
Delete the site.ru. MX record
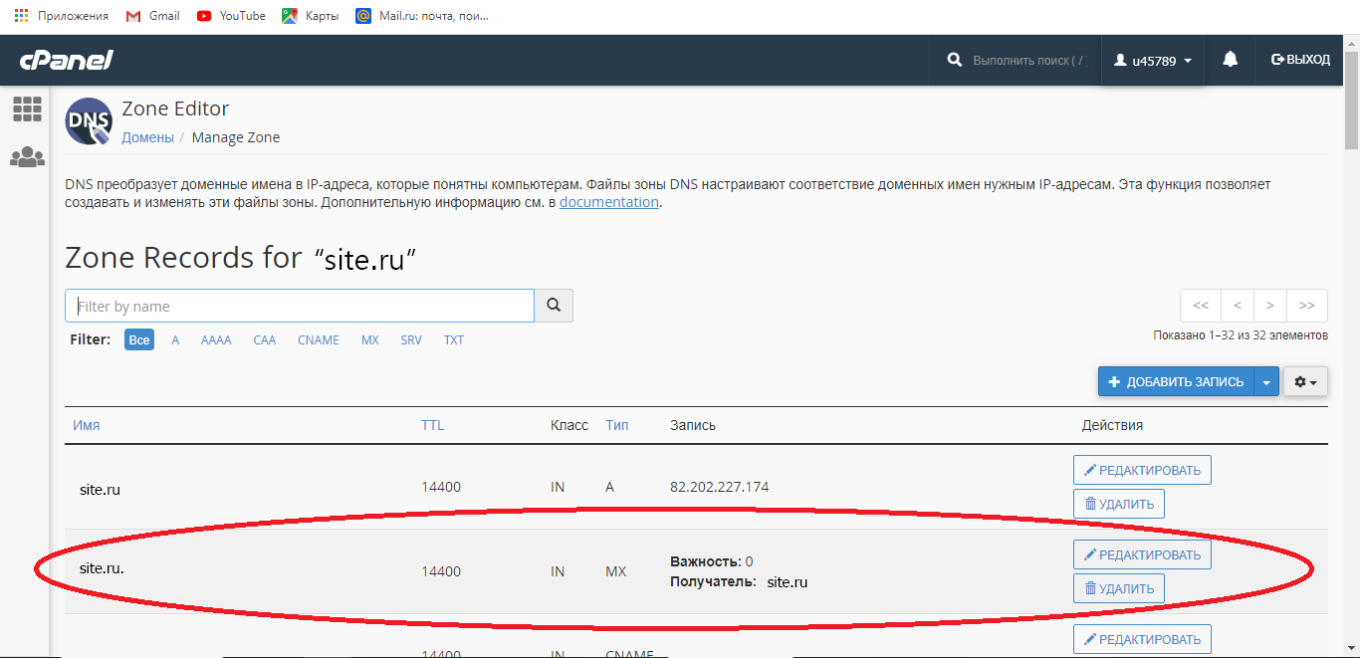click(x=1119, y=588)
